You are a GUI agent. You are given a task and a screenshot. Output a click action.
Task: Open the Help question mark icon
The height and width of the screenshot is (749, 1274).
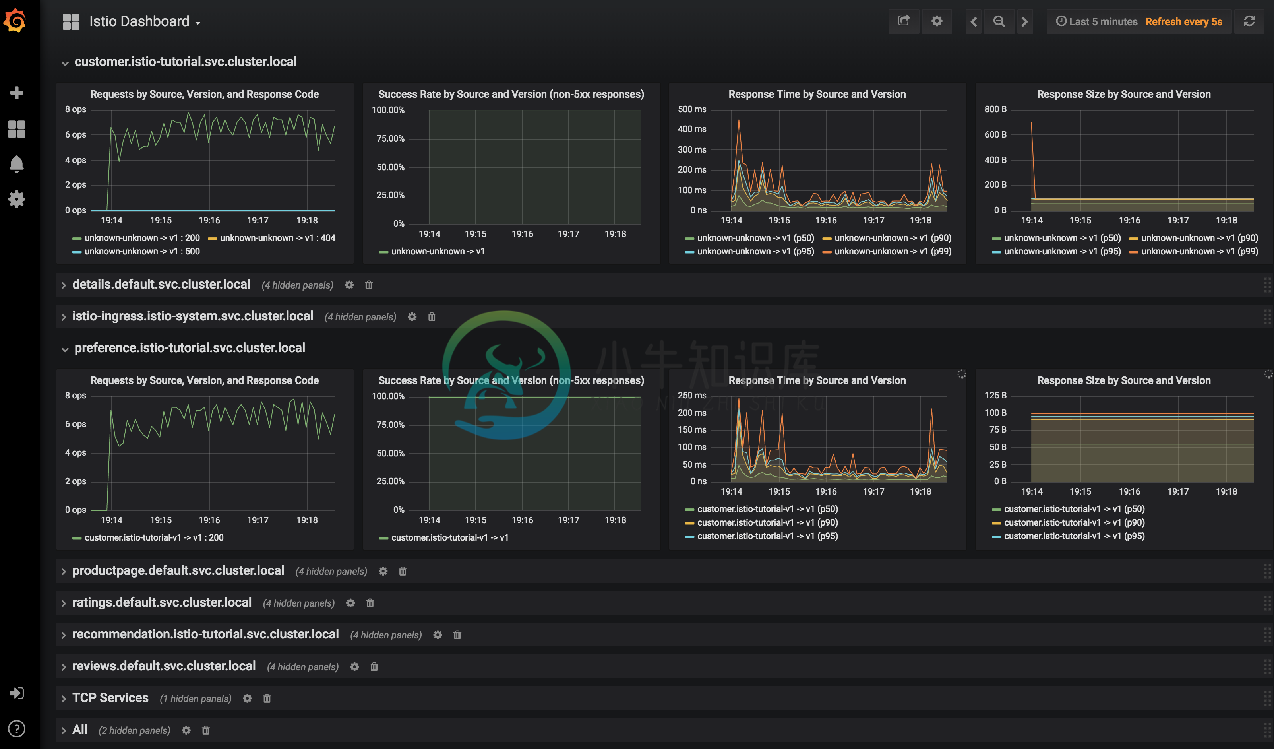[17, 729]
